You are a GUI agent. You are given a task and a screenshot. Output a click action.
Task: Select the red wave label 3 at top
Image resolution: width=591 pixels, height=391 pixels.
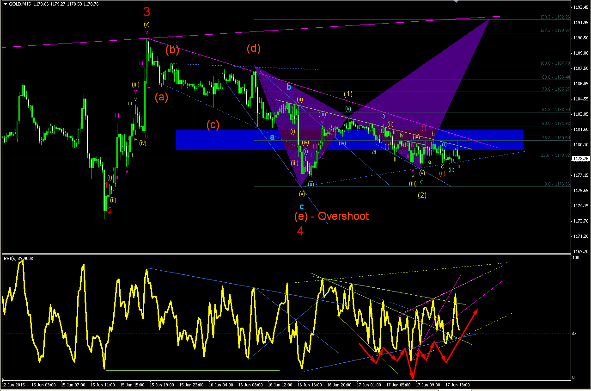(x=146, y=12)
